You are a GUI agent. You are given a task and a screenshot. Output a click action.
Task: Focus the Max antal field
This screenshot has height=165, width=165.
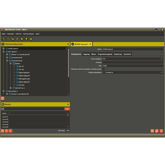click(x=68, y=130)
